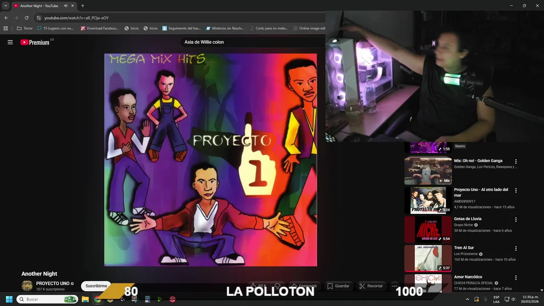Open the tab search dropdown arrow

(x=6, y=6)
